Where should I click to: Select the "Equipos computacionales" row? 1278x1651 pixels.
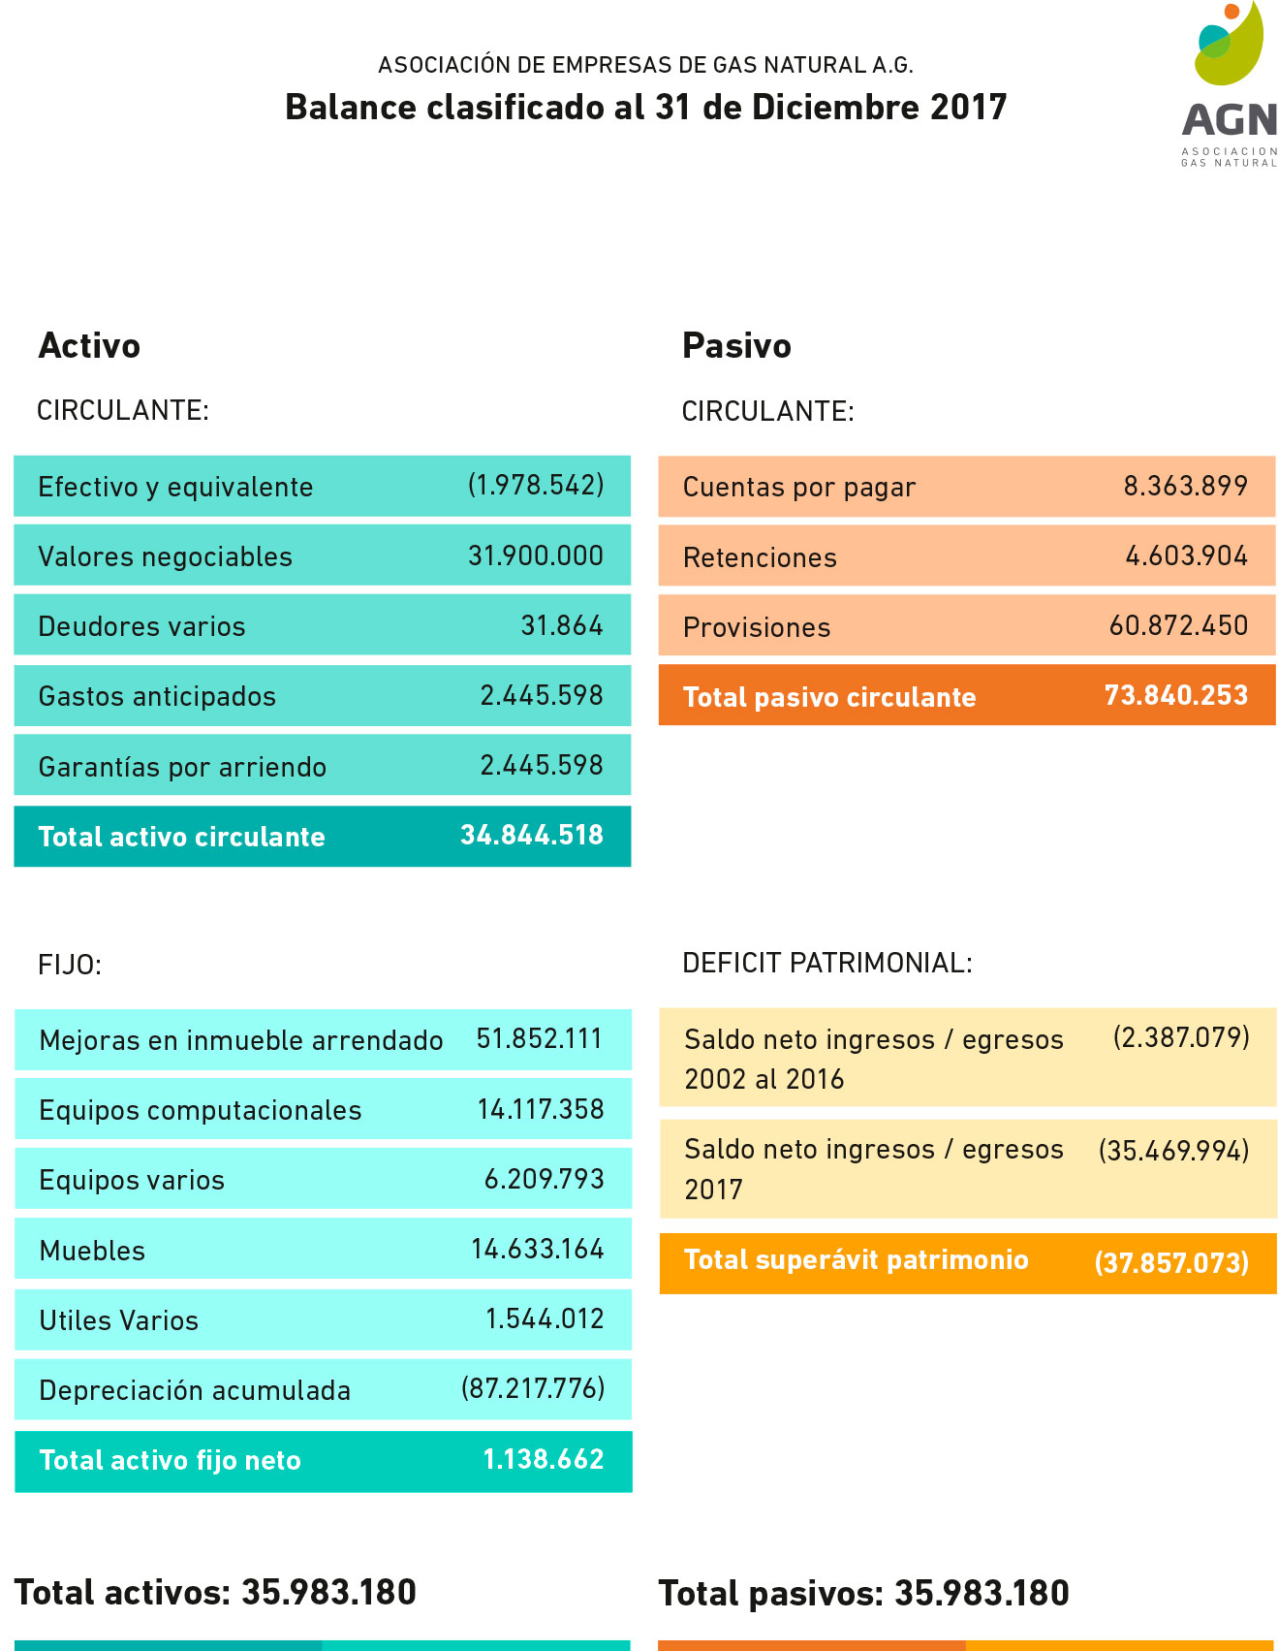coord(322,1109)
